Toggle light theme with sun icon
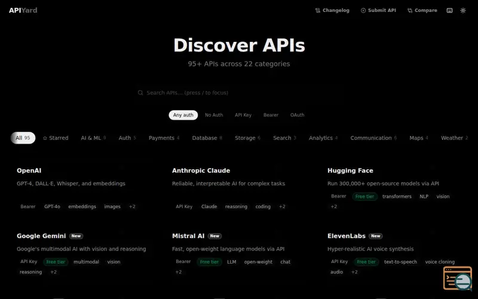478x299 pixels. [462, 10]
